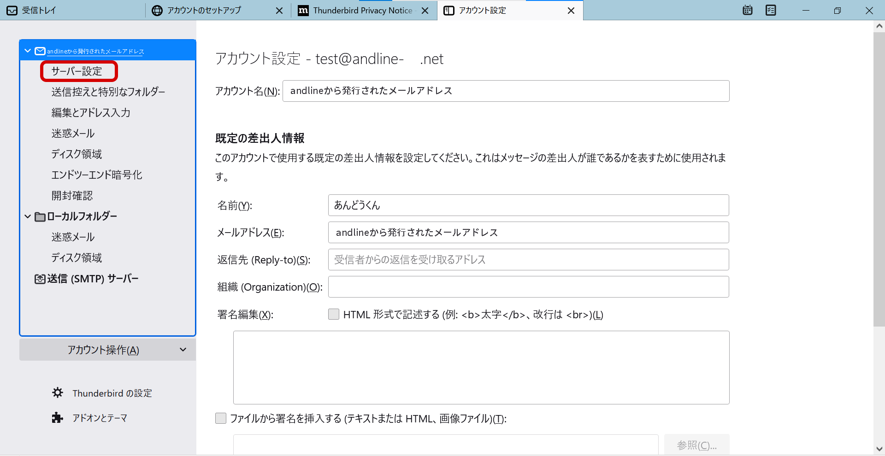The height and width of the screenshot is (456, 885).
Task: Open the tasks icon in the tab bar
Action: pyautogui.click(x=771, y=10)
